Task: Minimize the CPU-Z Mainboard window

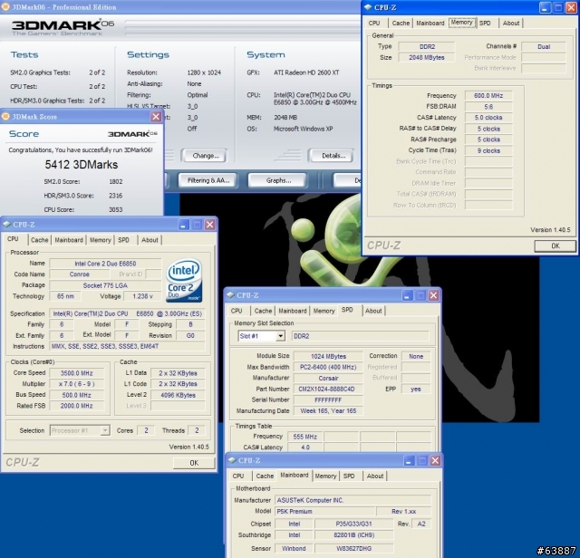Action: coord(409,460)
